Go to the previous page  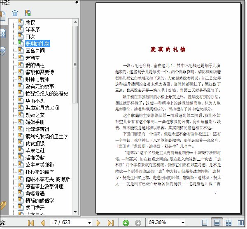pyautogui.click(x=42, y=223)
